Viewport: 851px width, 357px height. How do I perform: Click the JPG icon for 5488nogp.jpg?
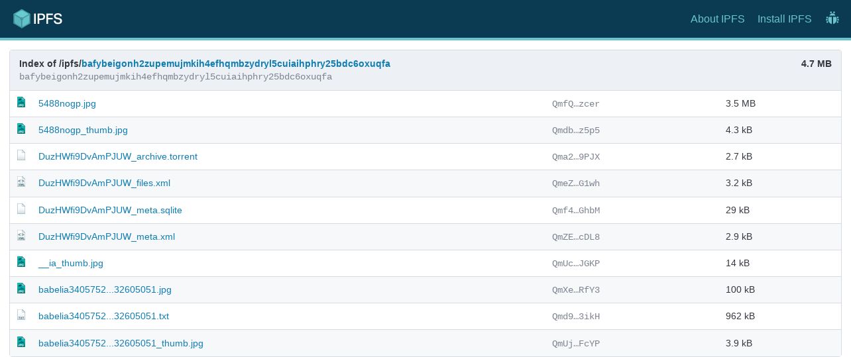click(x=21, y=103)
